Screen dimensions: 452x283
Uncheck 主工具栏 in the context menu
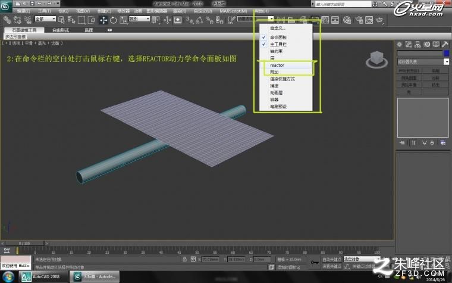(285, 44)
